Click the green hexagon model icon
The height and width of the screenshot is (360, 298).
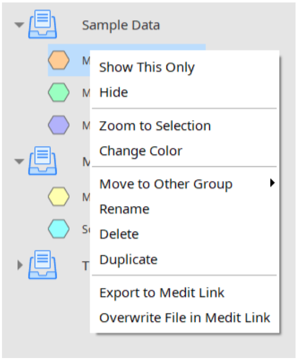58,92
